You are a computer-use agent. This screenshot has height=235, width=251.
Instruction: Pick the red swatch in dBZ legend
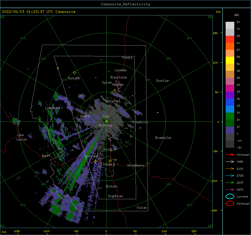tap(230, 39)
